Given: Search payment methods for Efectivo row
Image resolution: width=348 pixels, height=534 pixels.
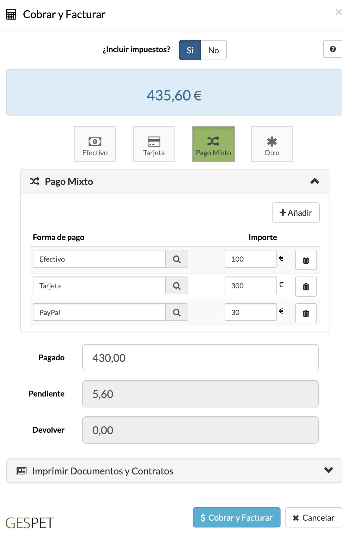Looking at the screenshot, I should pos(177,259).
